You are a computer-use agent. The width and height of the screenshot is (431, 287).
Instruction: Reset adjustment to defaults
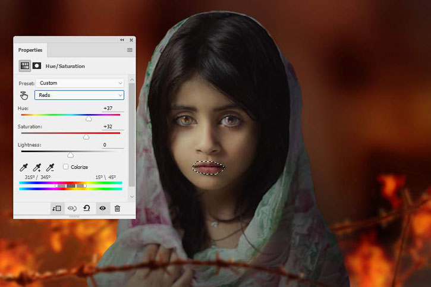click(87, 208)
